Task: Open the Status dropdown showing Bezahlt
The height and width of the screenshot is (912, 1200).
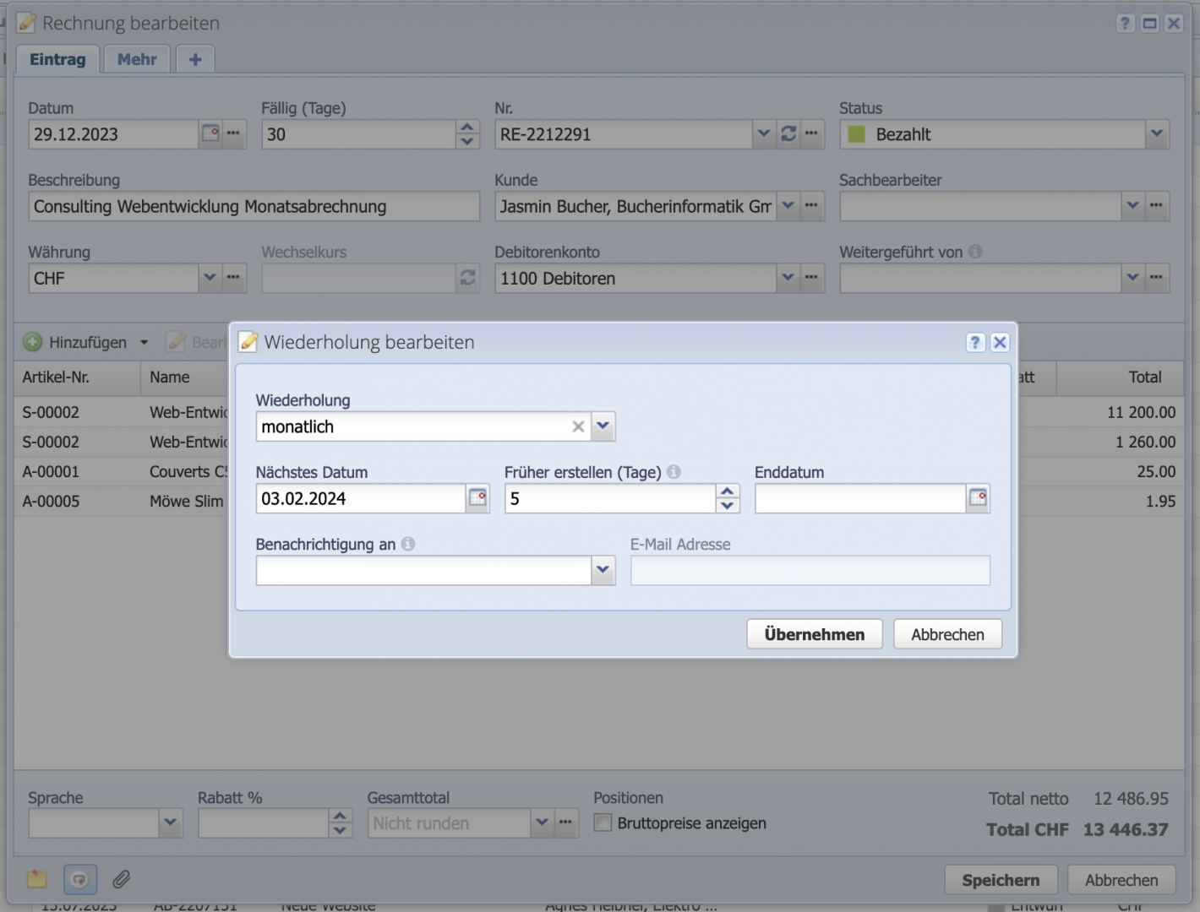Action: (1157, 133)
